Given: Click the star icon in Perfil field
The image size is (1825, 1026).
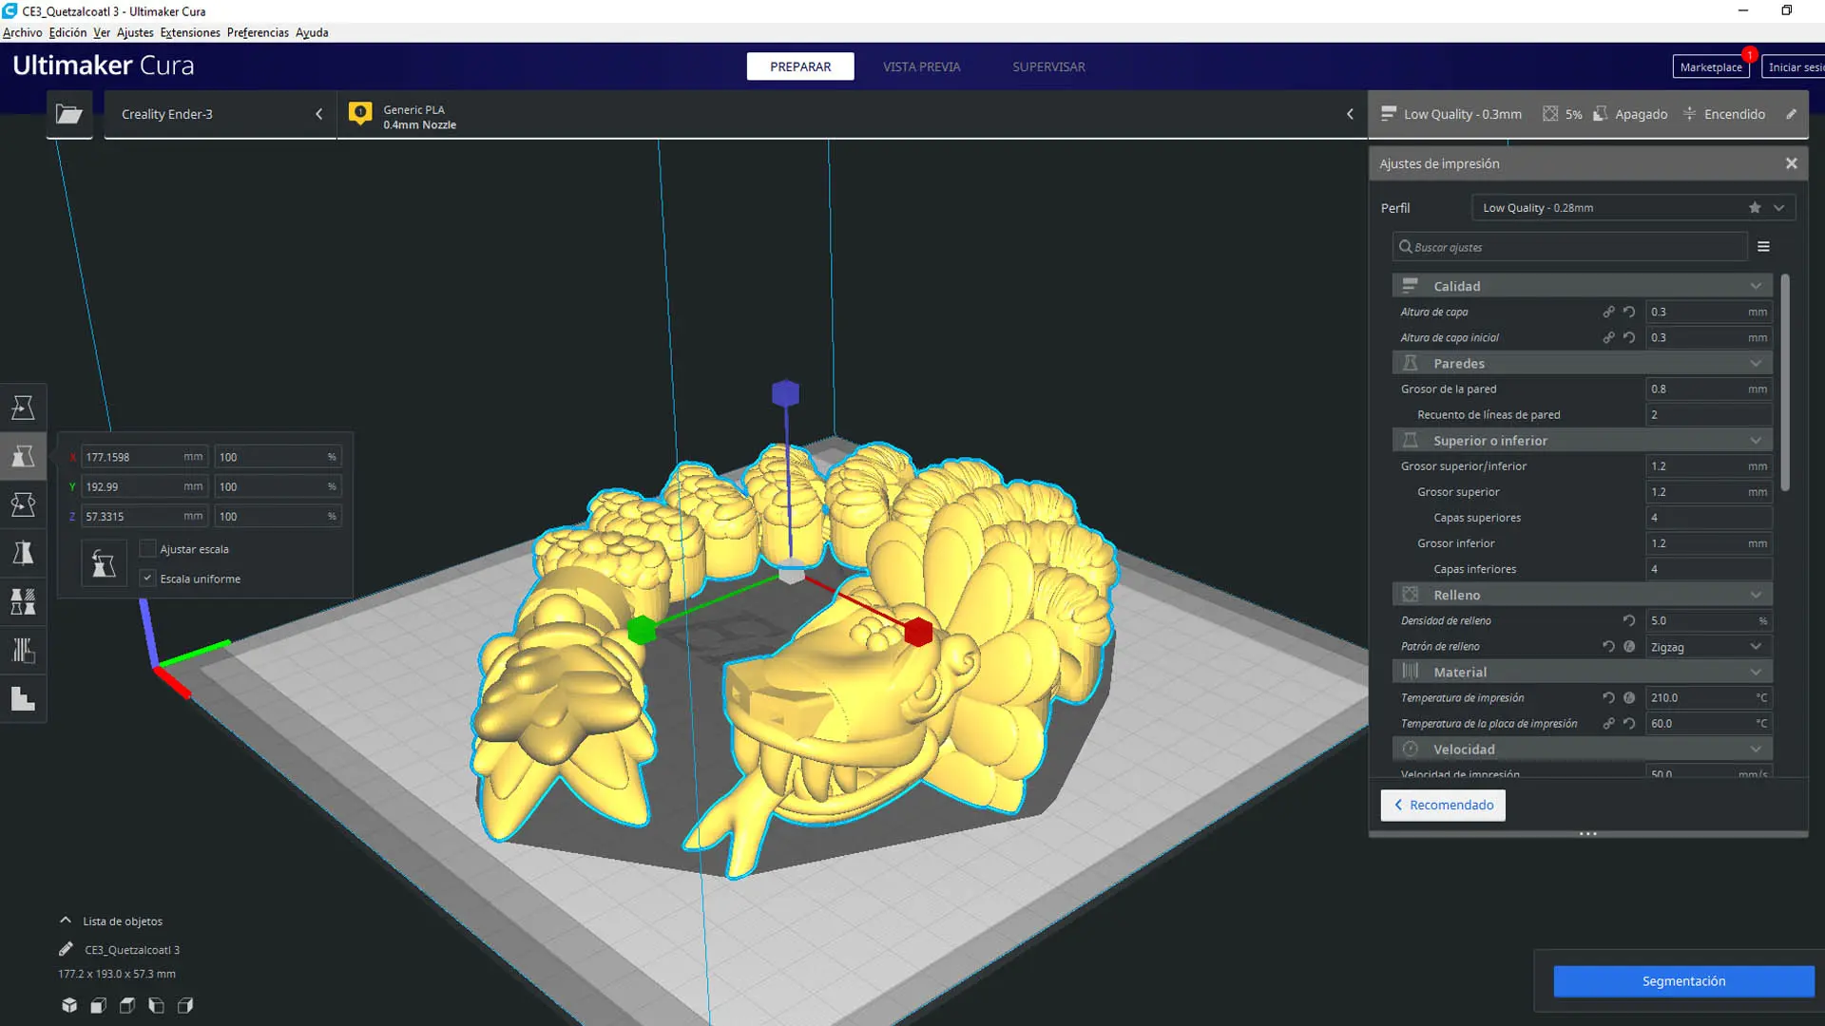Looking at the screenshot, I should coord(1755,207).
